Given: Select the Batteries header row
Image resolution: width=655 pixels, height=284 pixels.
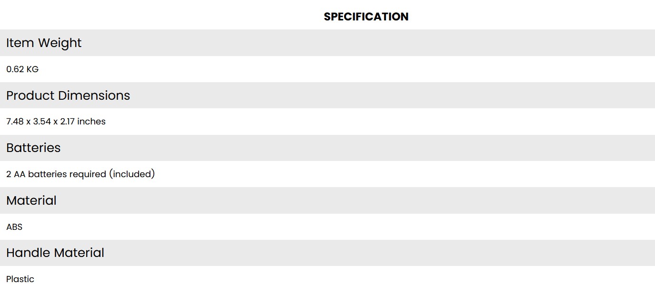Looking at the screenshot, I should click(x=327, y=148).
